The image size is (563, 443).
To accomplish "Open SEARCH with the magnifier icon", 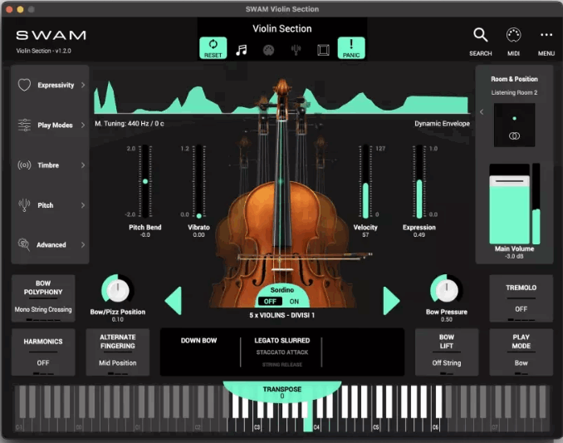I will click(481, 35).
